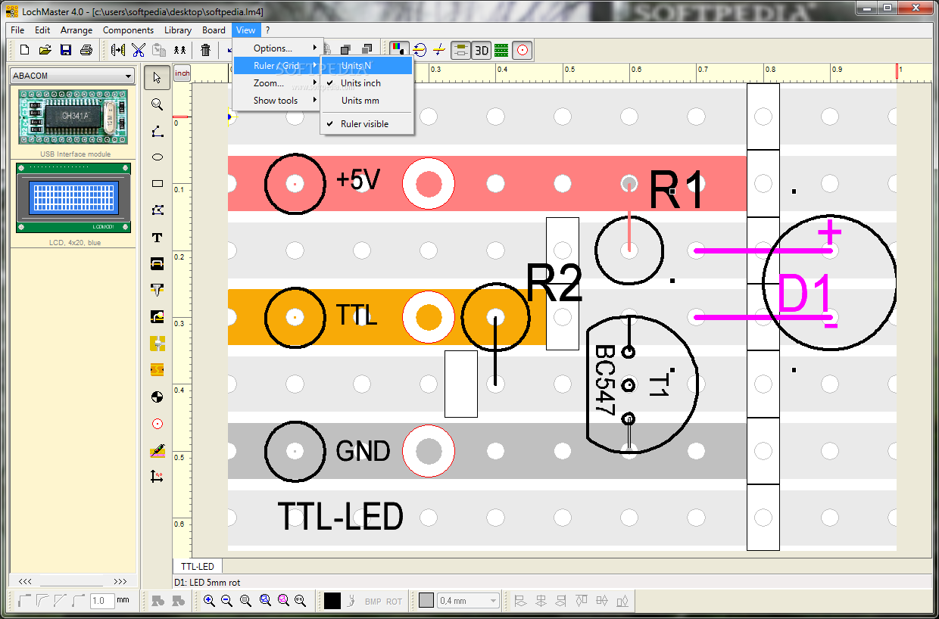Expand the Options submenu
Screen dimensions: 939x619
tap(277, 48)
